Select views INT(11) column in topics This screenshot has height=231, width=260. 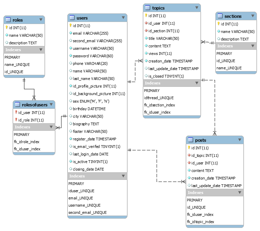[x=172, y=53]
